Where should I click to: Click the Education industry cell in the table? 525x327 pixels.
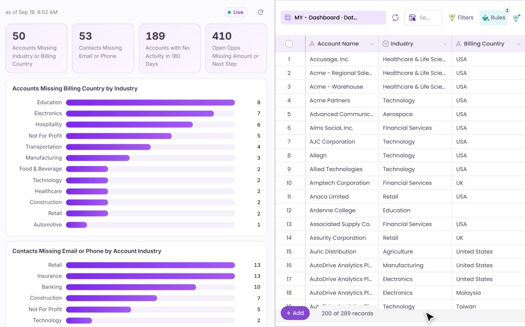415,210
